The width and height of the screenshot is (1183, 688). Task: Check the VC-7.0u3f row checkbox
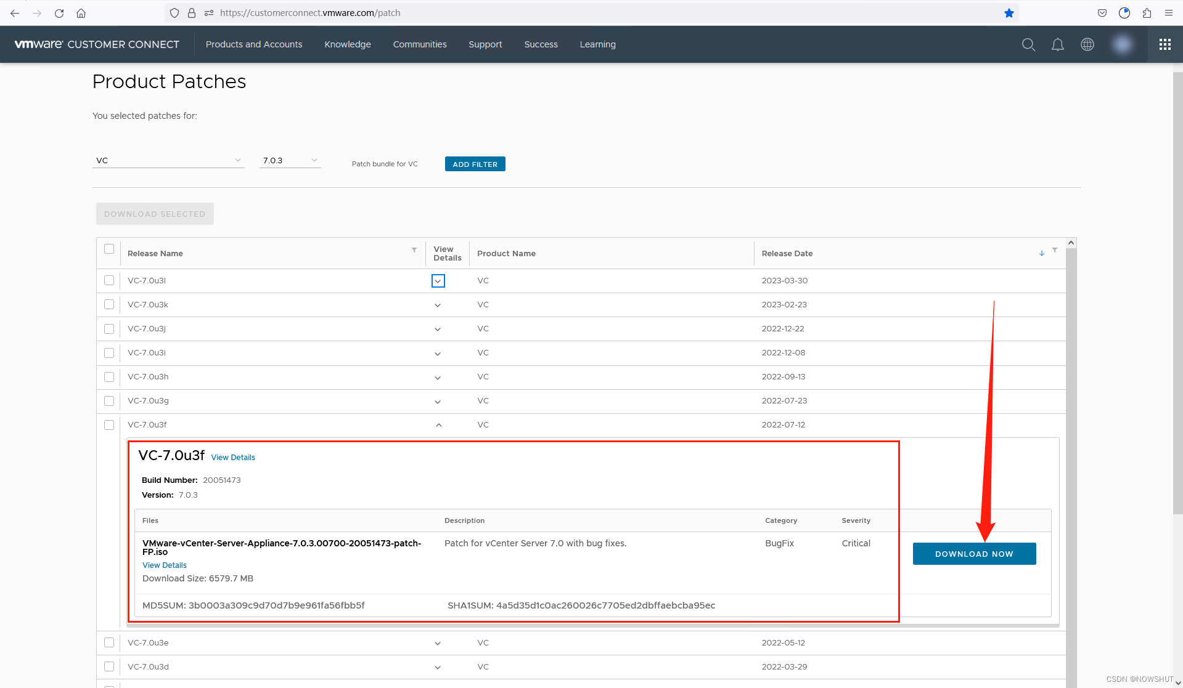[109, 425]
